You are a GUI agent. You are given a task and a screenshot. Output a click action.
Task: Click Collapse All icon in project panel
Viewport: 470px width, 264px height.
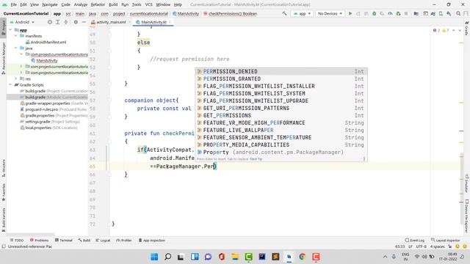click(66, 22)
